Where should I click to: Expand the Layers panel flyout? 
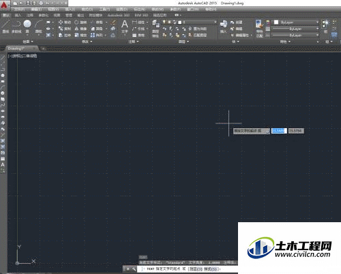click(x=183, y=42)
